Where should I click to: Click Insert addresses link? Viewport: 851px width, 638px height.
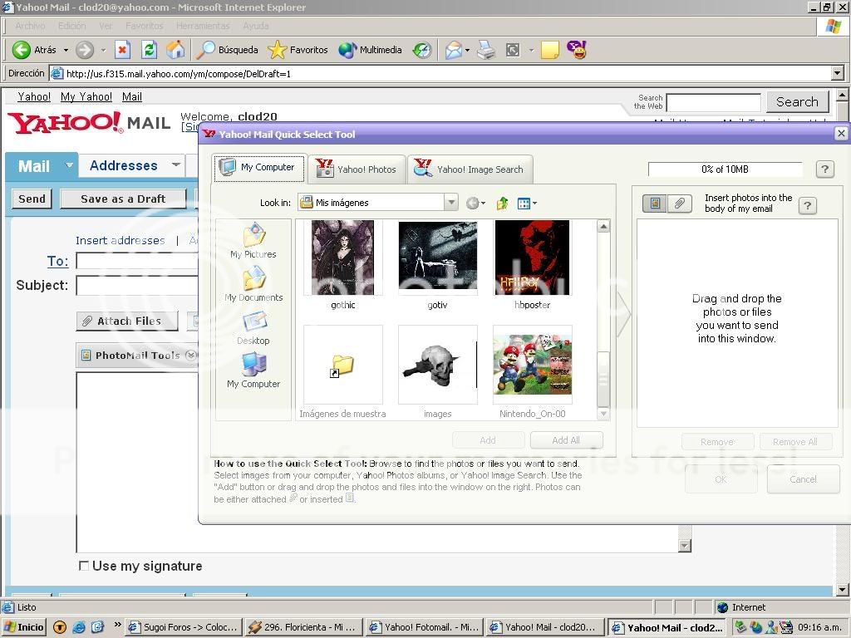point(120,240)
